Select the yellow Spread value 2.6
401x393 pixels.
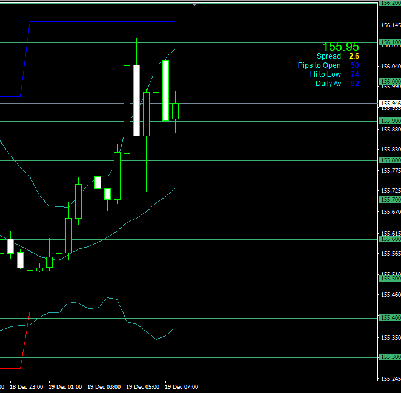tap(354, 56)
